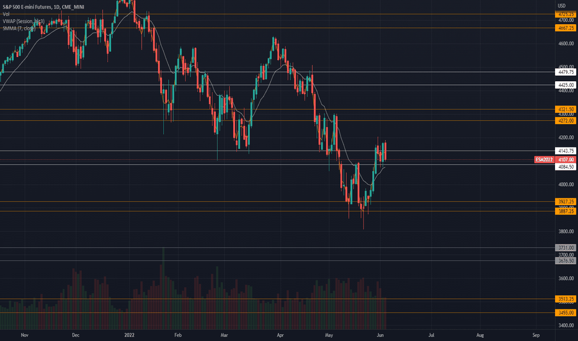Select the Vol indicator legend
This screenshot has height=341, width=578.
coord(6,14)
